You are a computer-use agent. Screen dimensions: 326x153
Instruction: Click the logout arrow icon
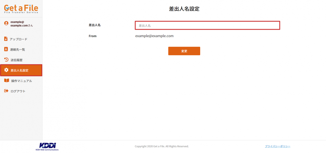(x=6, y=91)
